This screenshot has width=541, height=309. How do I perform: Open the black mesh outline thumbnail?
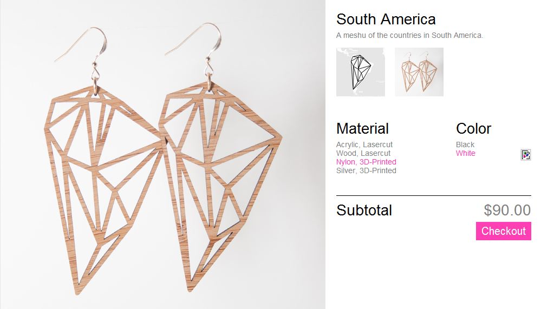[x=361, y=72]
